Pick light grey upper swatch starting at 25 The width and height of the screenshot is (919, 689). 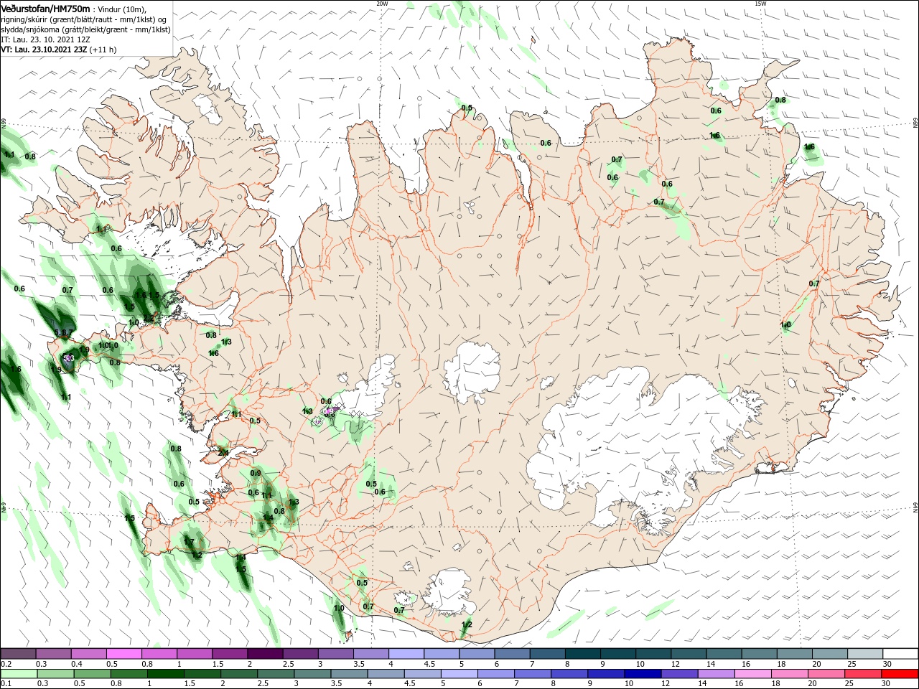click(x=865, y=654)
